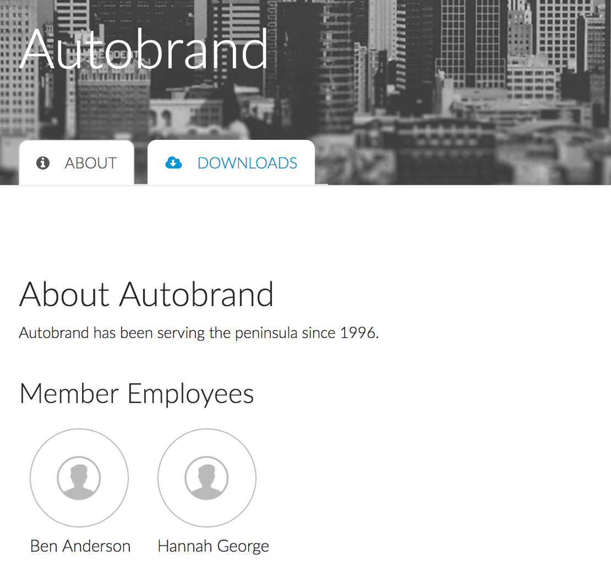
Task: Click the "ABOUT" tab label text
Action: pos(91,163)
